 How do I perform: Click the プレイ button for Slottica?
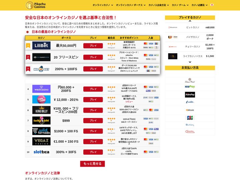pyautogui.click(x=93, y=152)
